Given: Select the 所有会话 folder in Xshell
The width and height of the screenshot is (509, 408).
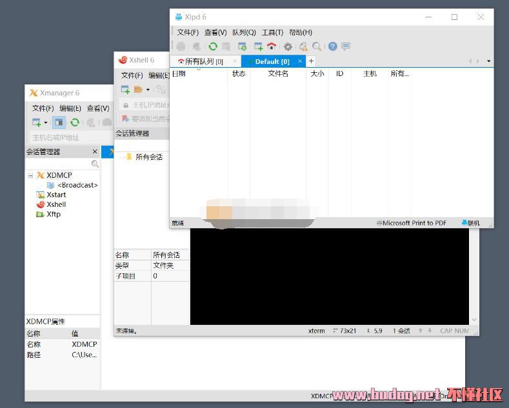Looking at the screenshot, I should (x=148, y=157).
